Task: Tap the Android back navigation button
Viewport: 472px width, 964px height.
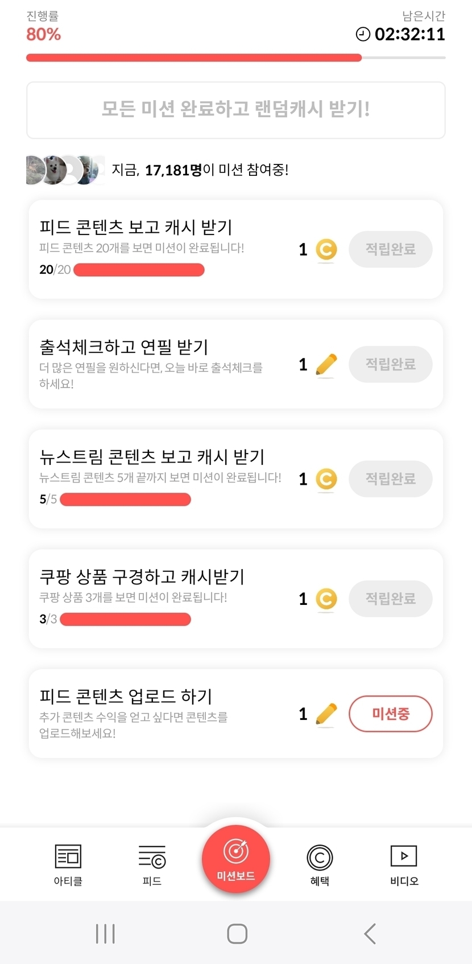Action: point(370,934)
